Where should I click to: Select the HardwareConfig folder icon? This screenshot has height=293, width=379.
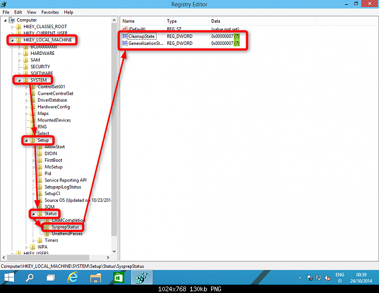33,107
